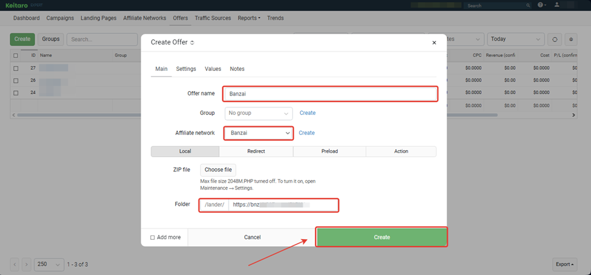Switch to the Values tab
Image resolution: width=591 pixels, height=275 pixels.
click(x=213, y=69)
